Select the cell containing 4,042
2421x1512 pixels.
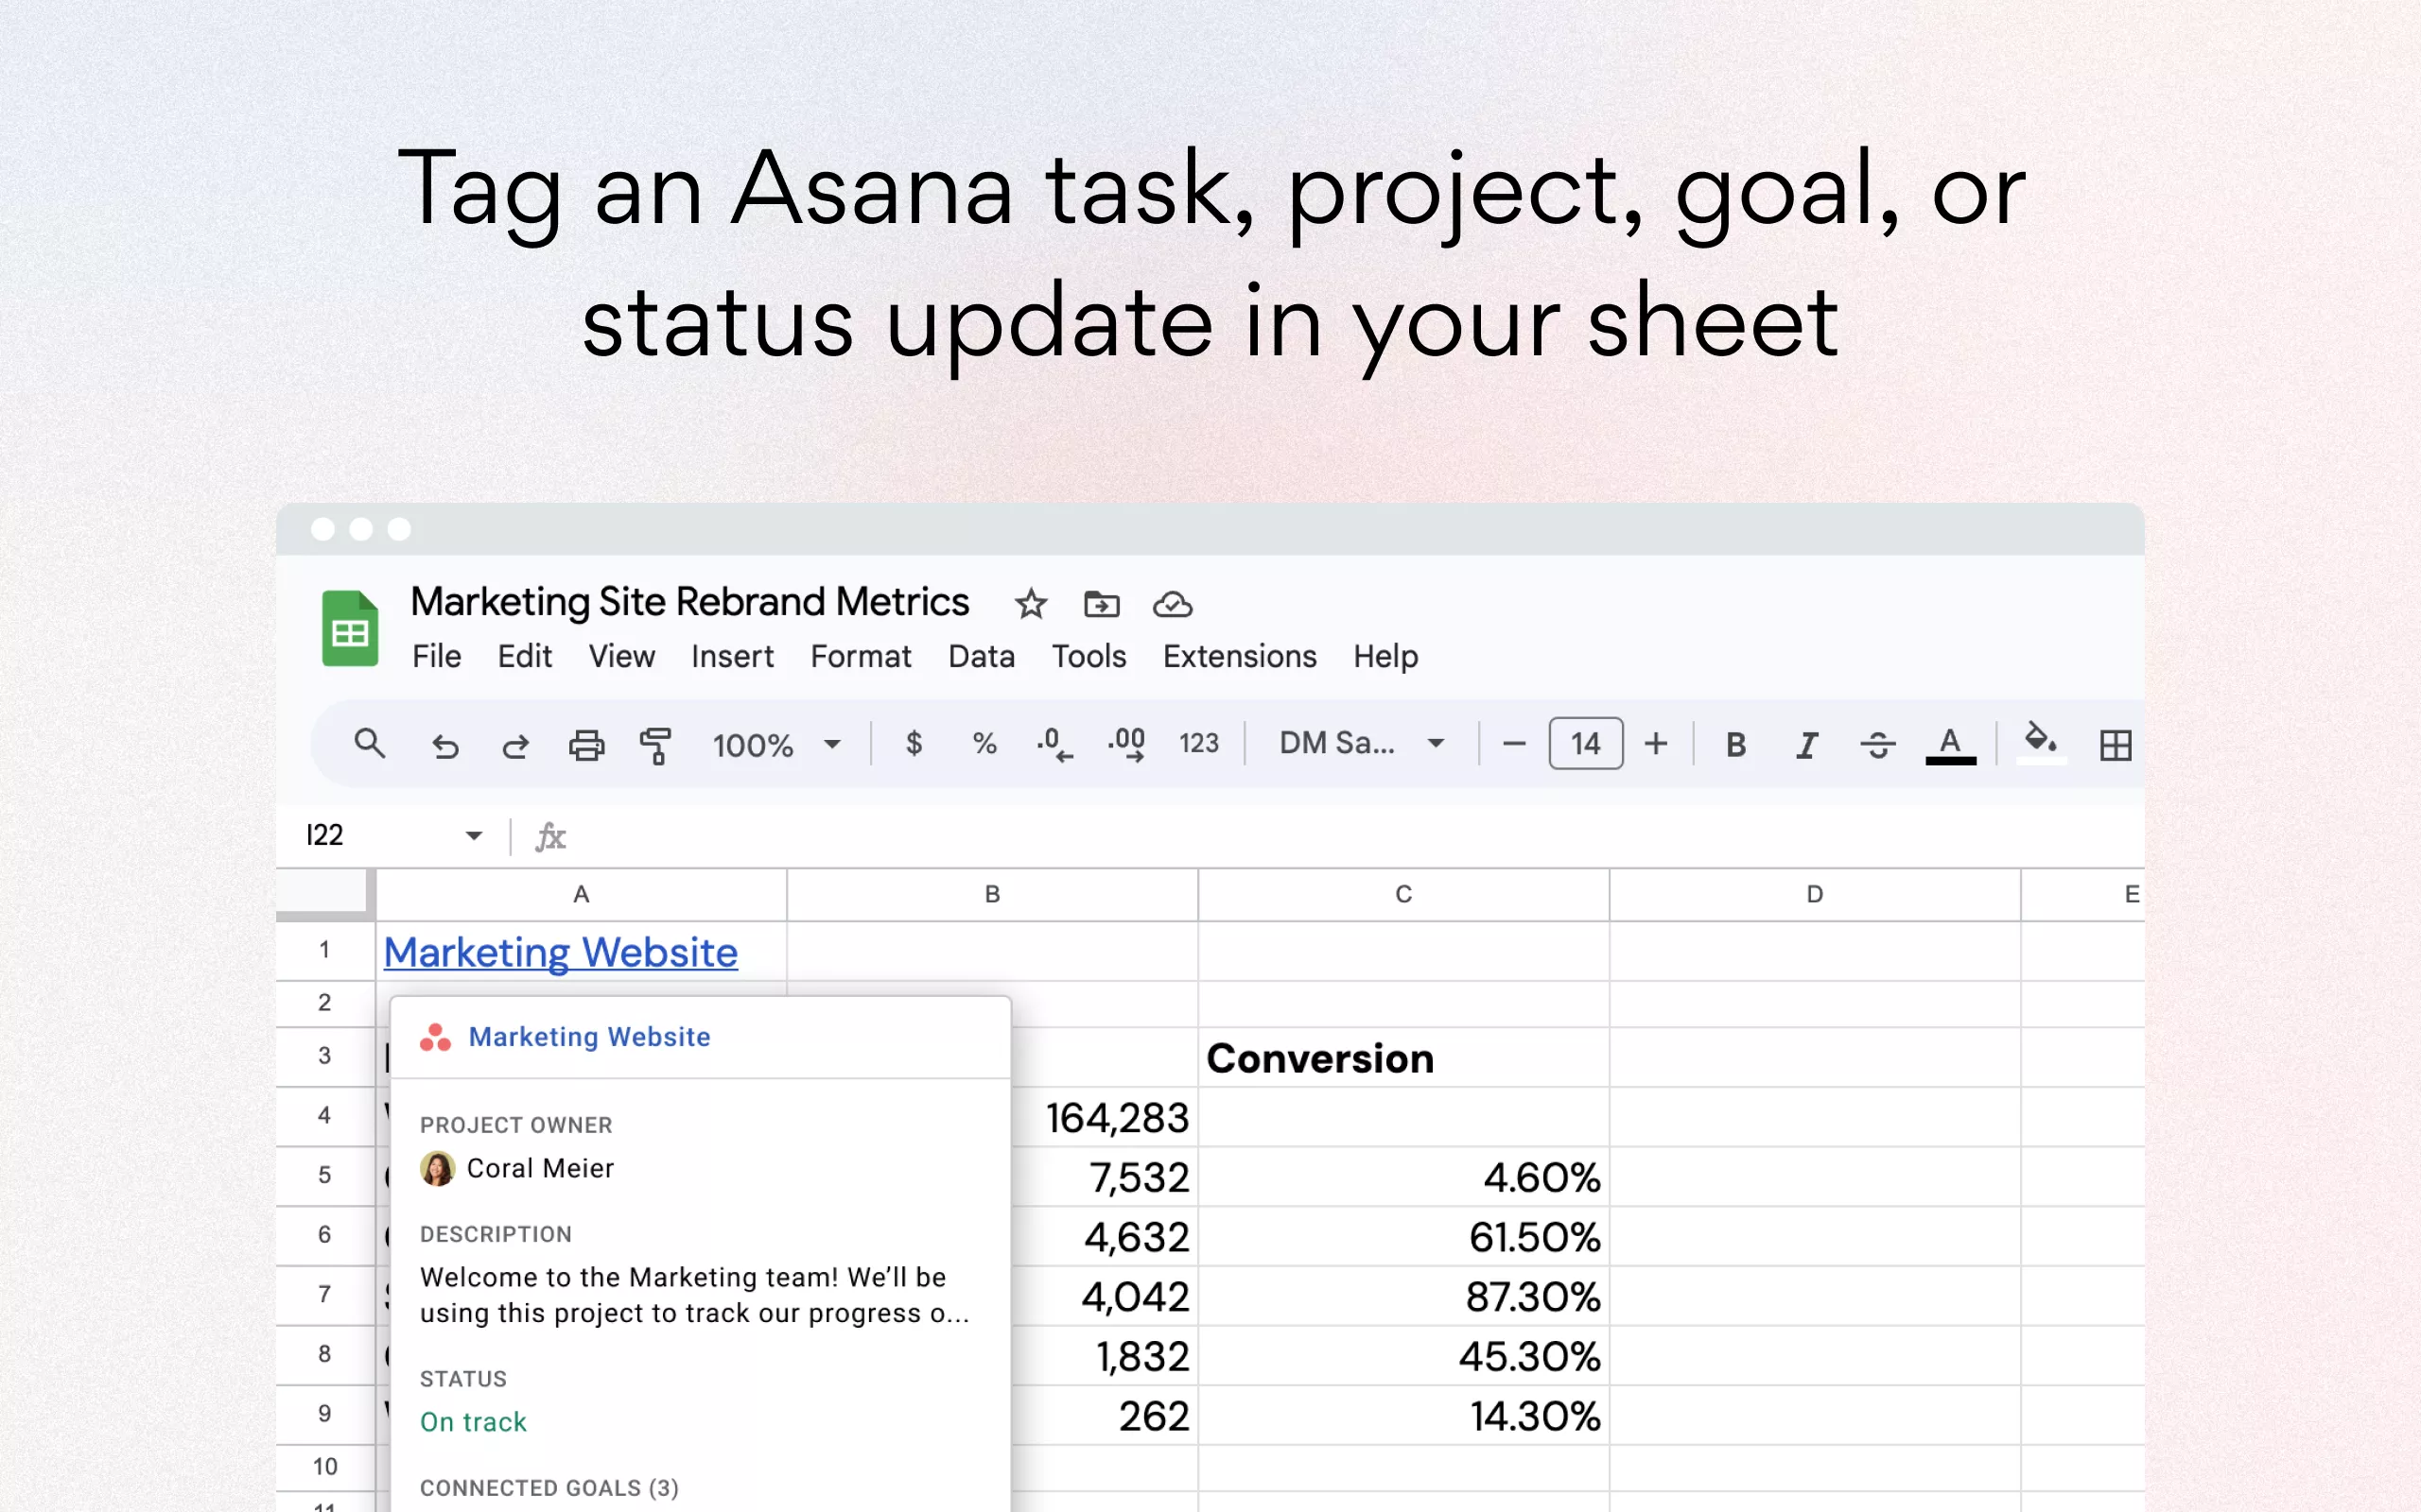tap(1105, 1296)
